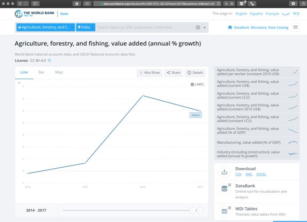Click the World Bank logo
Image resolution: width=307 pixels, height=222 pixels.
pyautogui.click(x=35, y=14)
